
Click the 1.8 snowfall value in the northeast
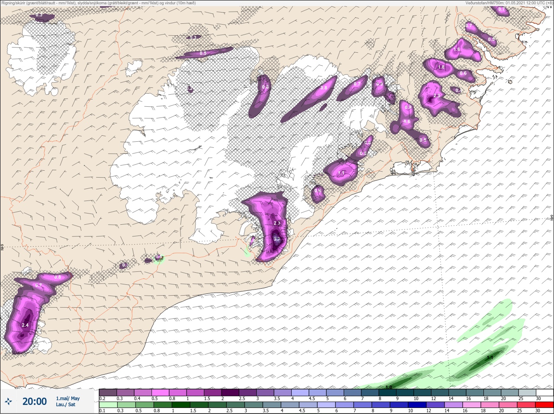(x=441, y=67)
